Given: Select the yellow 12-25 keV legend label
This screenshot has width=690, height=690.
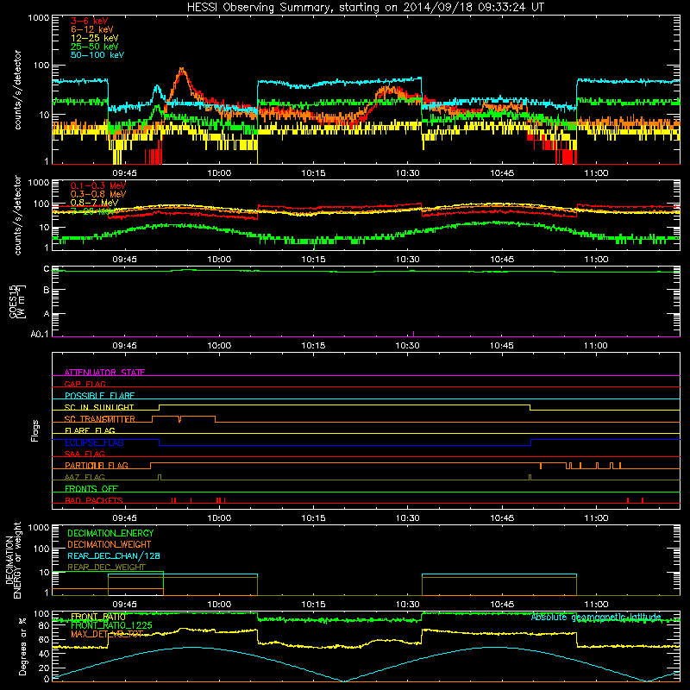Looking at the screenshot, I should 95,38.
